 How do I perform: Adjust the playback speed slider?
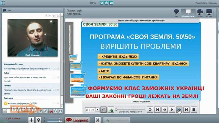click(116, 109)
